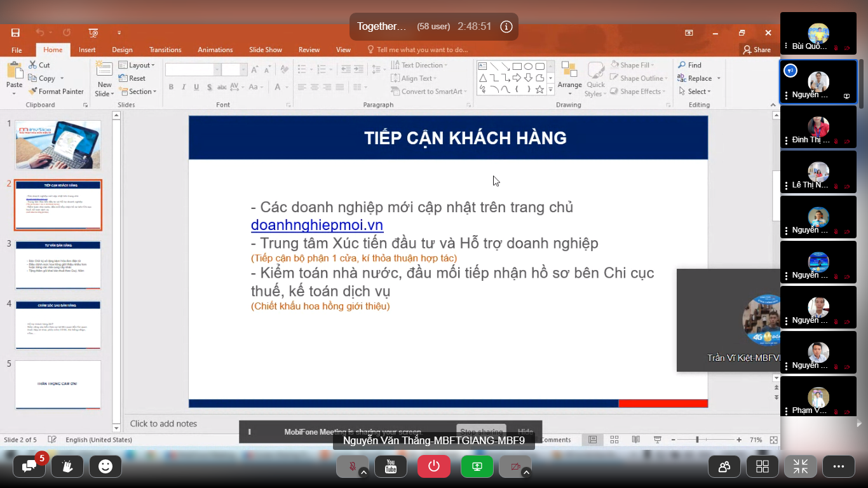Switch meeting layout with the grid icon
The width and height of the screenshot is (868, 488).
(x=763, y=466)
